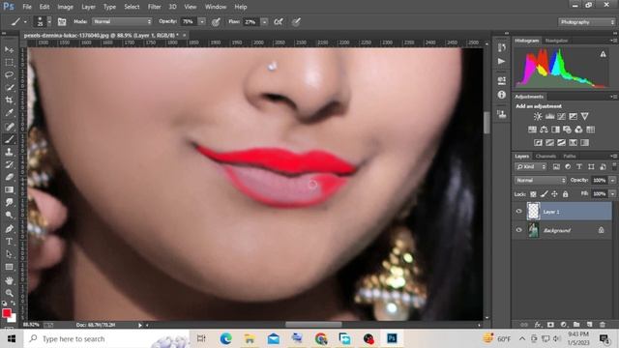Add a Vibrance adjustment
This screenshot has height=348, width=619.
pyautogui.click(x=584, y=116)
